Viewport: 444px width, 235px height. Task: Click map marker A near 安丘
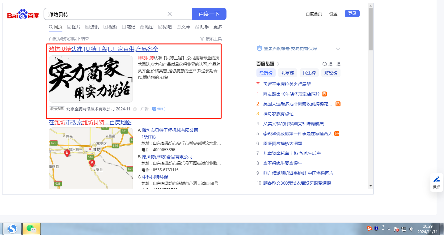(x=92, y=163)
